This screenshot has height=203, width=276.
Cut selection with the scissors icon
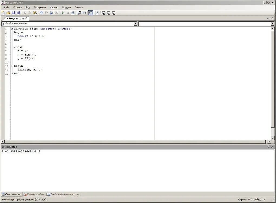[x=25, y=13]
